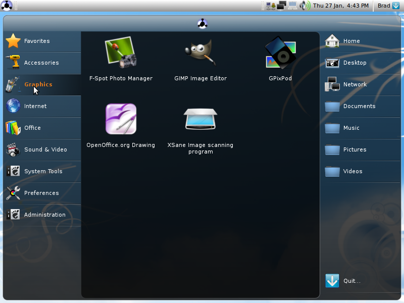The width and height of the screenshot is (404, 303).
Task: Select the Administration category
Action: pos(42,215)
